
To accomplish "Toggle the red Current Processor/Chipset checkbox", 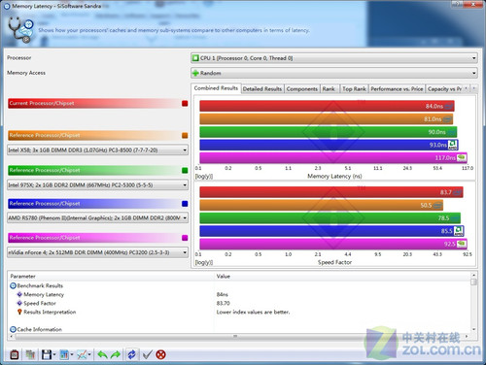I will (185, 103).
